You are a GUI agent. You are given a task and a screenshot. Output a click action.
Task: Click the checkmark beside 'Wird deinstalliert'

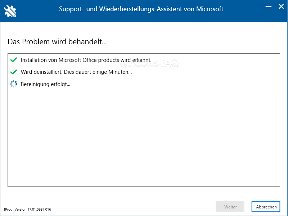pos(14,72)
